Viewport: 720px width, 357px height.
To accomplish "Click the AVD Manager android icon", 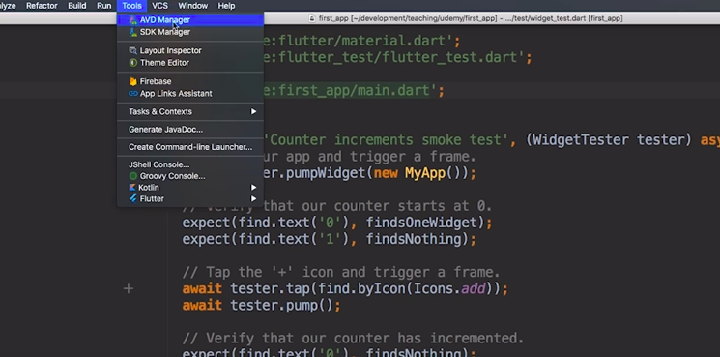I will point(132,20).
